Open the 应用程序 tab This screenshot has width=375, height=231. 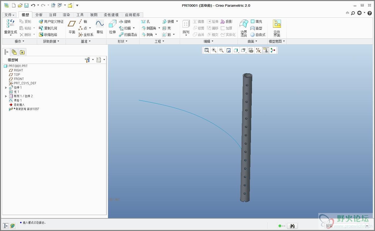point(132,15)
